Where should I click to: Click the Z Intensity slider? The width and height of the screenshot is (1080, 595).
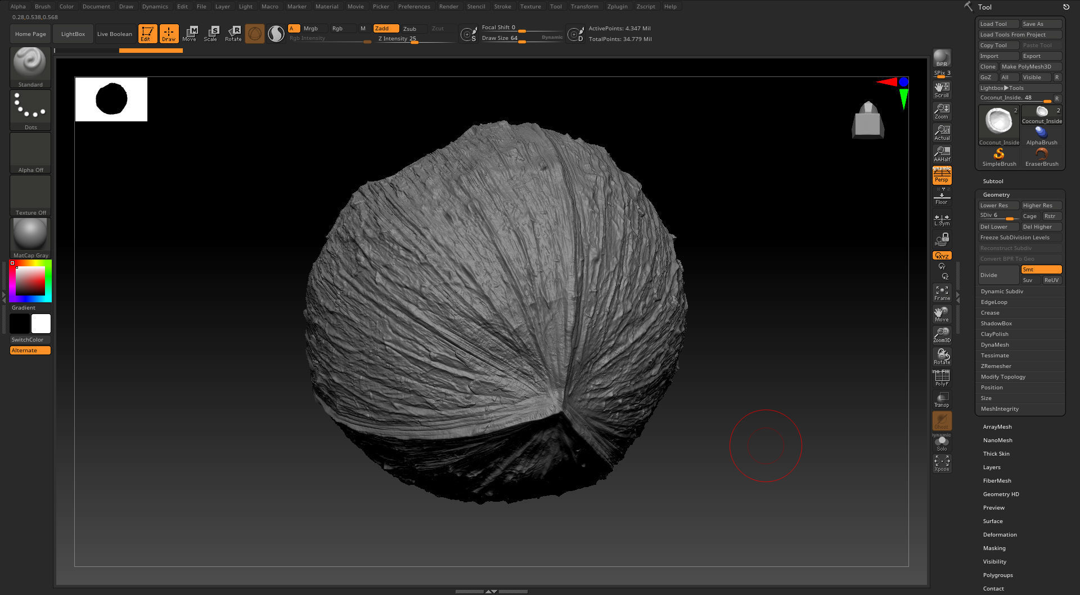point(415,39)
